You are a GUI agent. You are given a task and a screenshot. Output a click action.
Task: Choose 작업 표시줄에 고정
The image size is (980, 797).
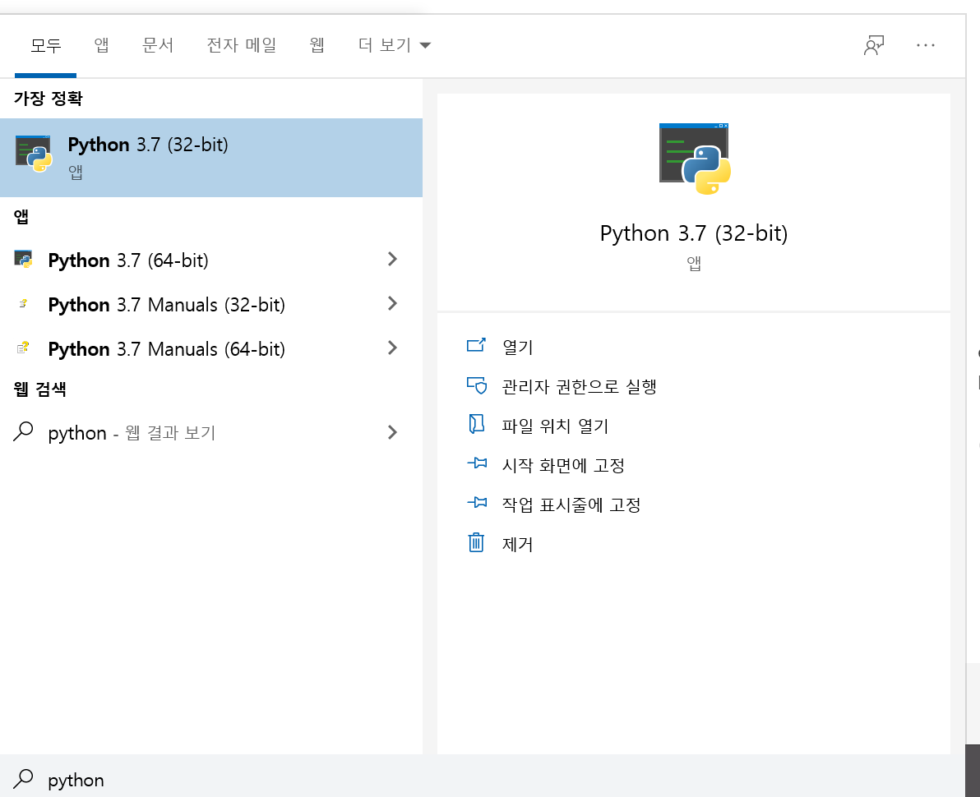click(x=571, y=504)
